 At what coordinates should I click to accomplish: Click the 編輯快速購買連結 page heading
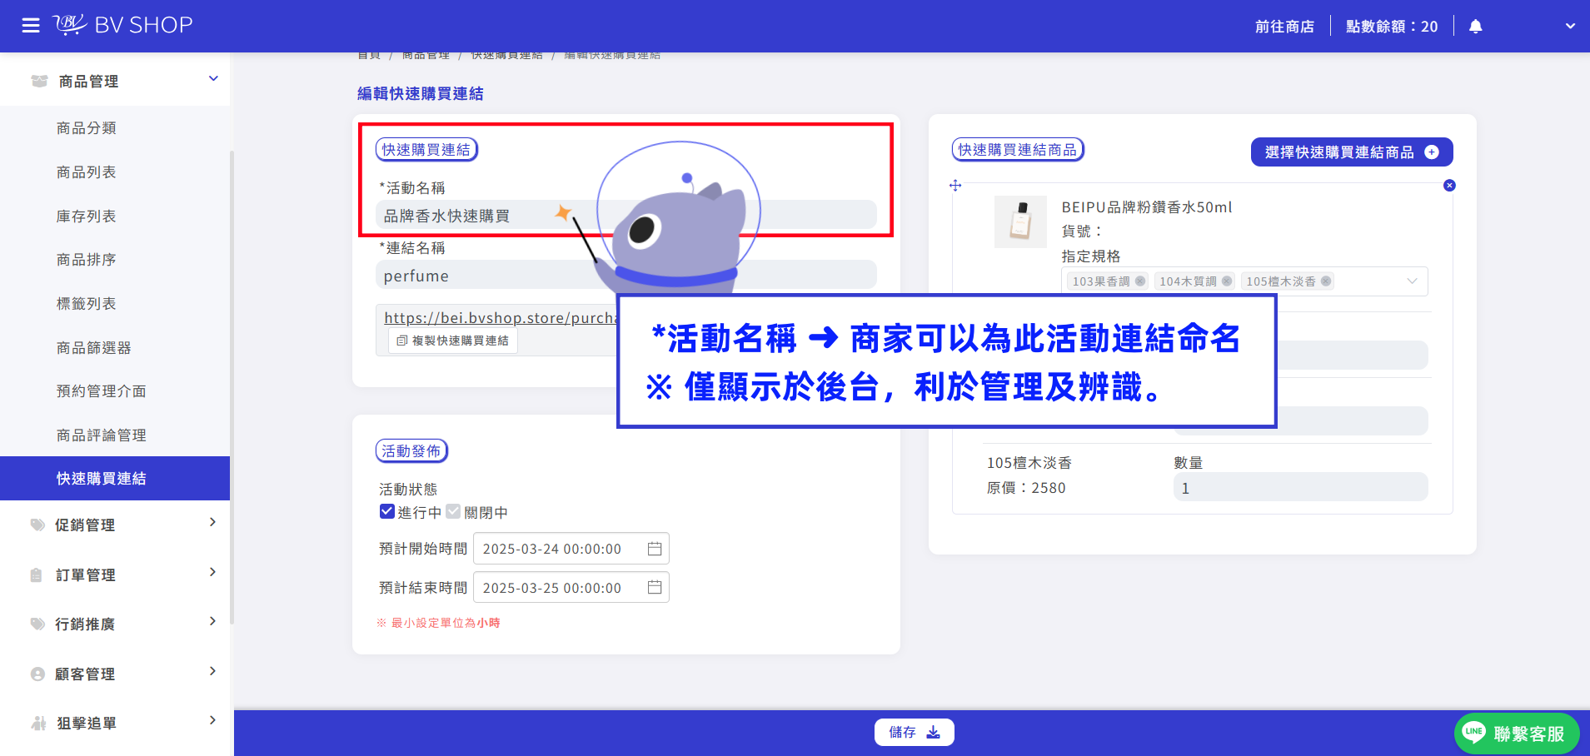[421, 94]
